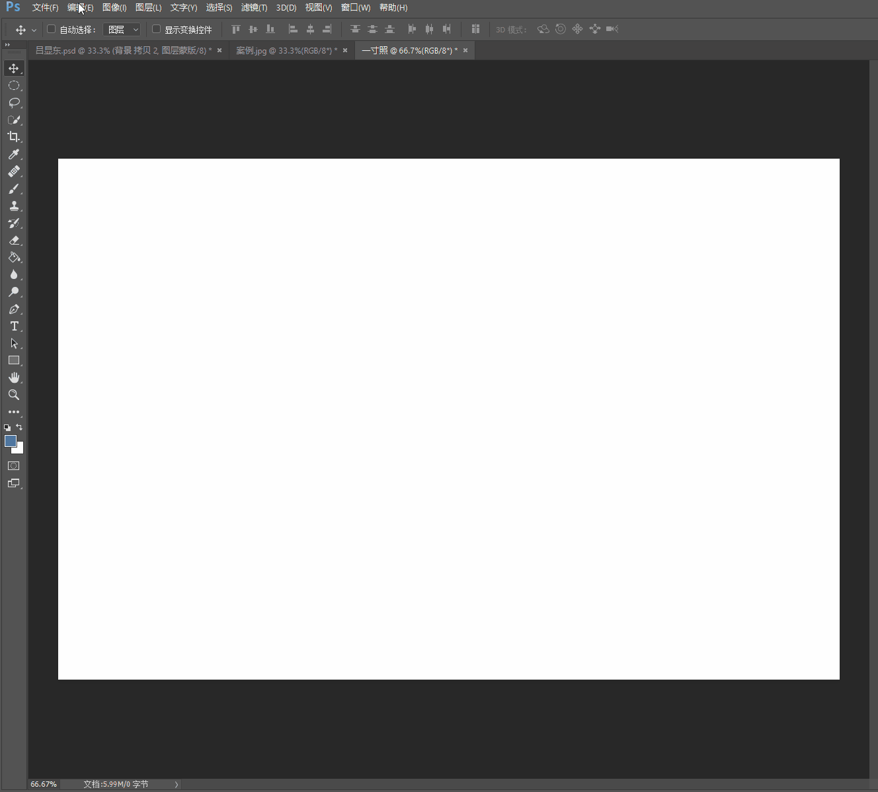Screen dimensions: 878x792
Task: Enable the 自动选择 checkbox
Action: click(51, 29)
